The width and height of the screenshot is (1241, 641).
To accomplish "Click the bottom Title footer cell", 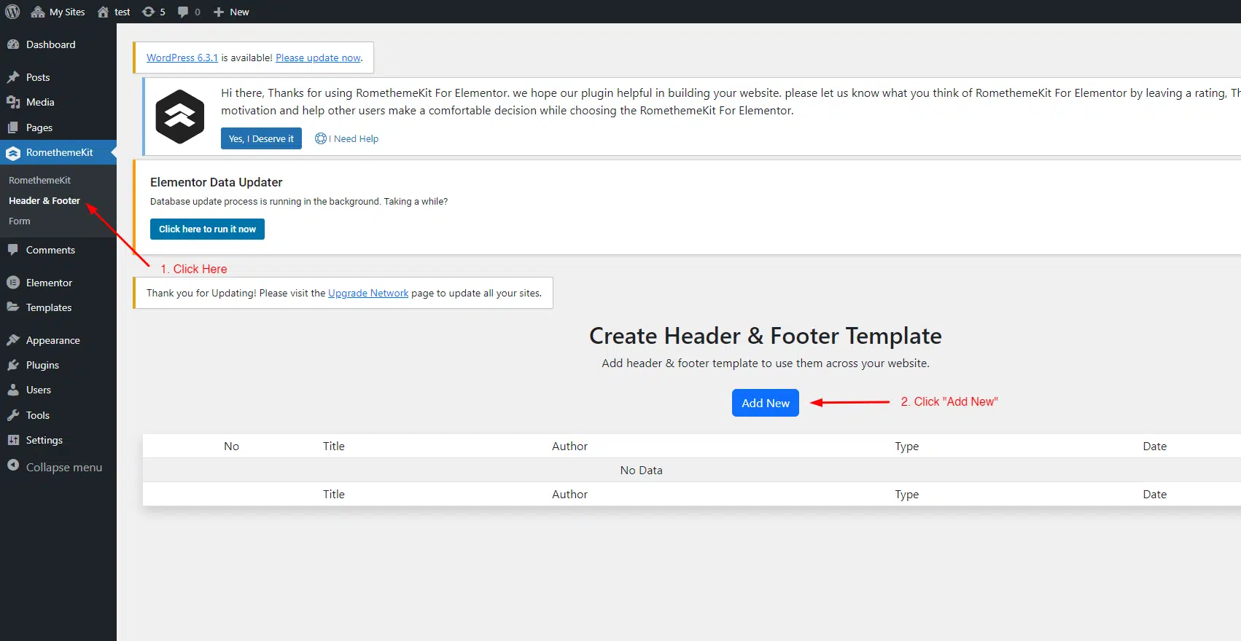I will [x=334, y=494].
